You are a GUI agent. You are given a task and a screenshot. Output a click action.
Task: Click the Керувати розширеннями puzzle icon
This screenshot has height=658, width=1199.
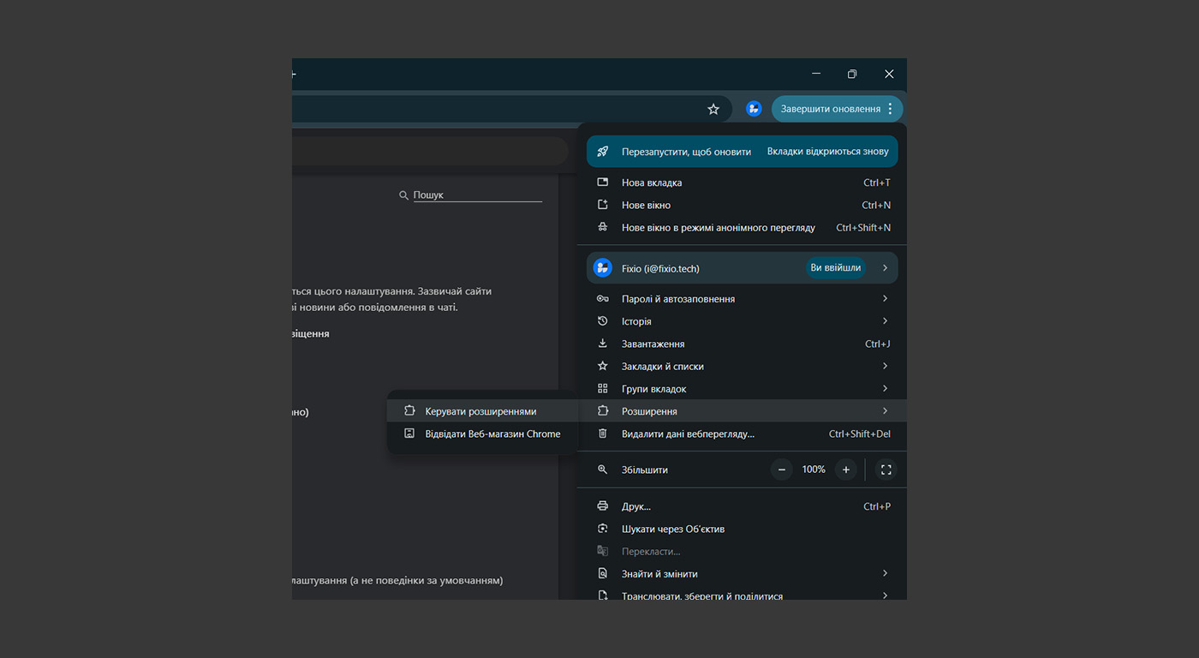(x=409, y=411)
